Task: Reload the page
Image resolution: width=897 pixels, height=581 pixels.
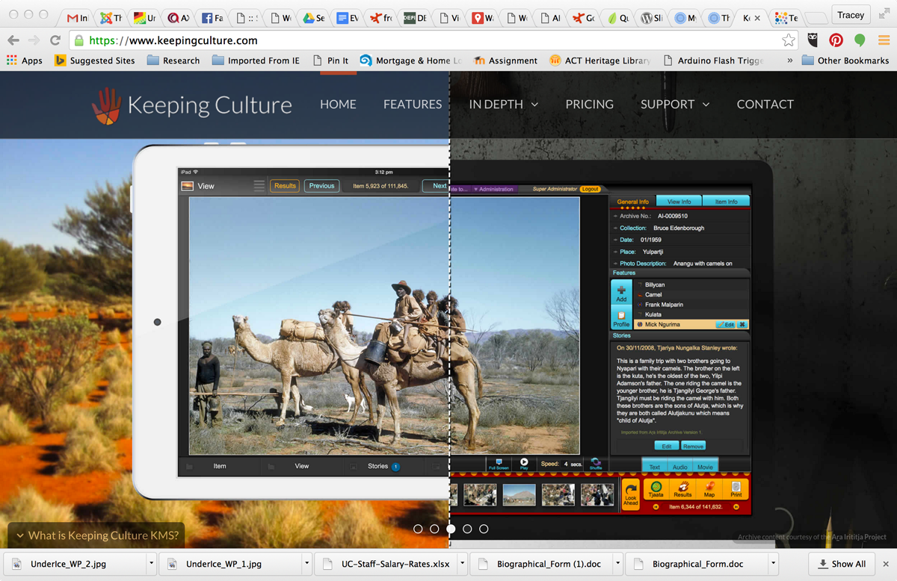Action: click(55, 40)
